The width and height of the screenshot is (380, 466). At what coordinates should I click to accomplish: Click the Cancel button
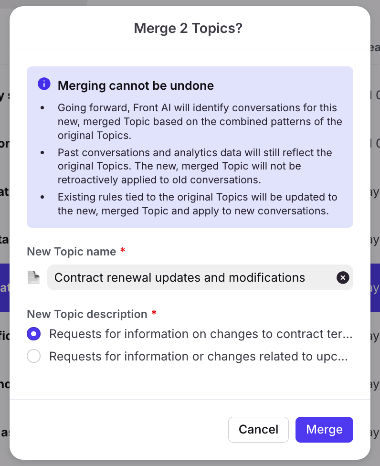[x=258, y=429]
